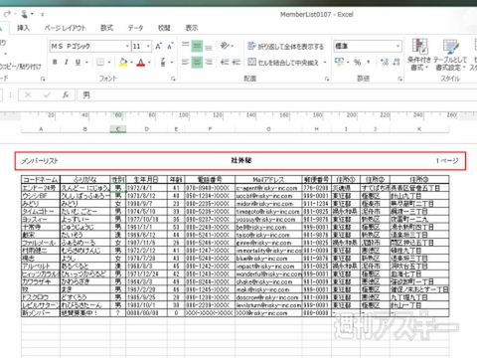Click the formula bar showing 男

tap(277, 95)
